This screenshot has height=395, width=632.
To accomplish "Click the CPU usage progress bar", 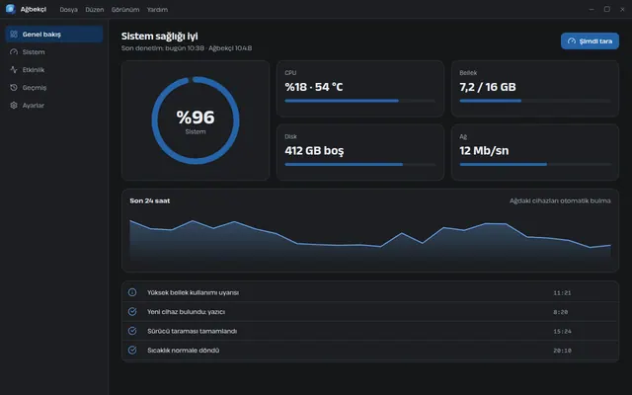I will tap(359, 101).
